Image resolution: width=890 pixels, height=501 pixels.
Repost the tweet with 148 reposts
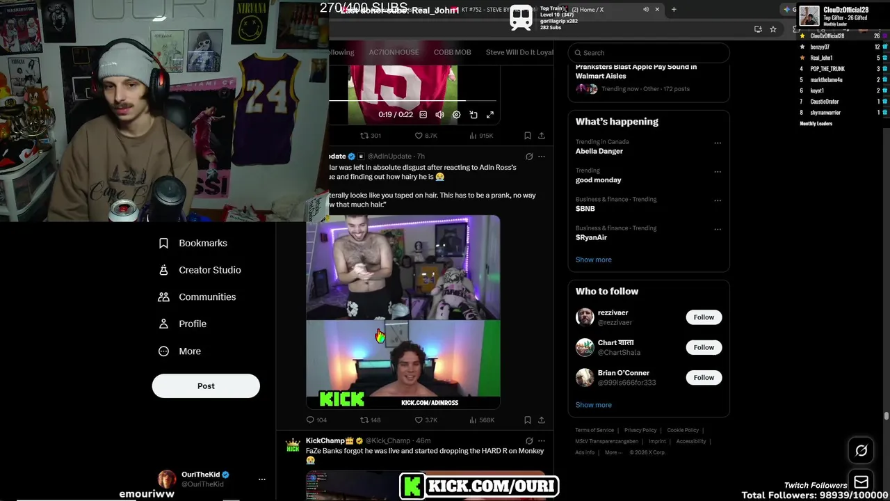[x=370, y=420]
